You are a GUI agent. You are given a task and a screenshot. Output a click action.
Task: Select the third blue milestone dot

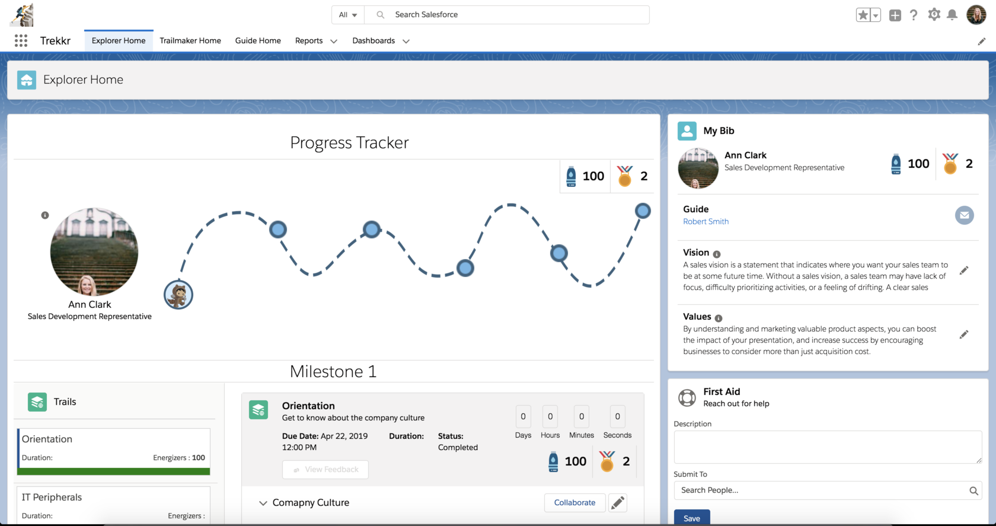[465, 268]
